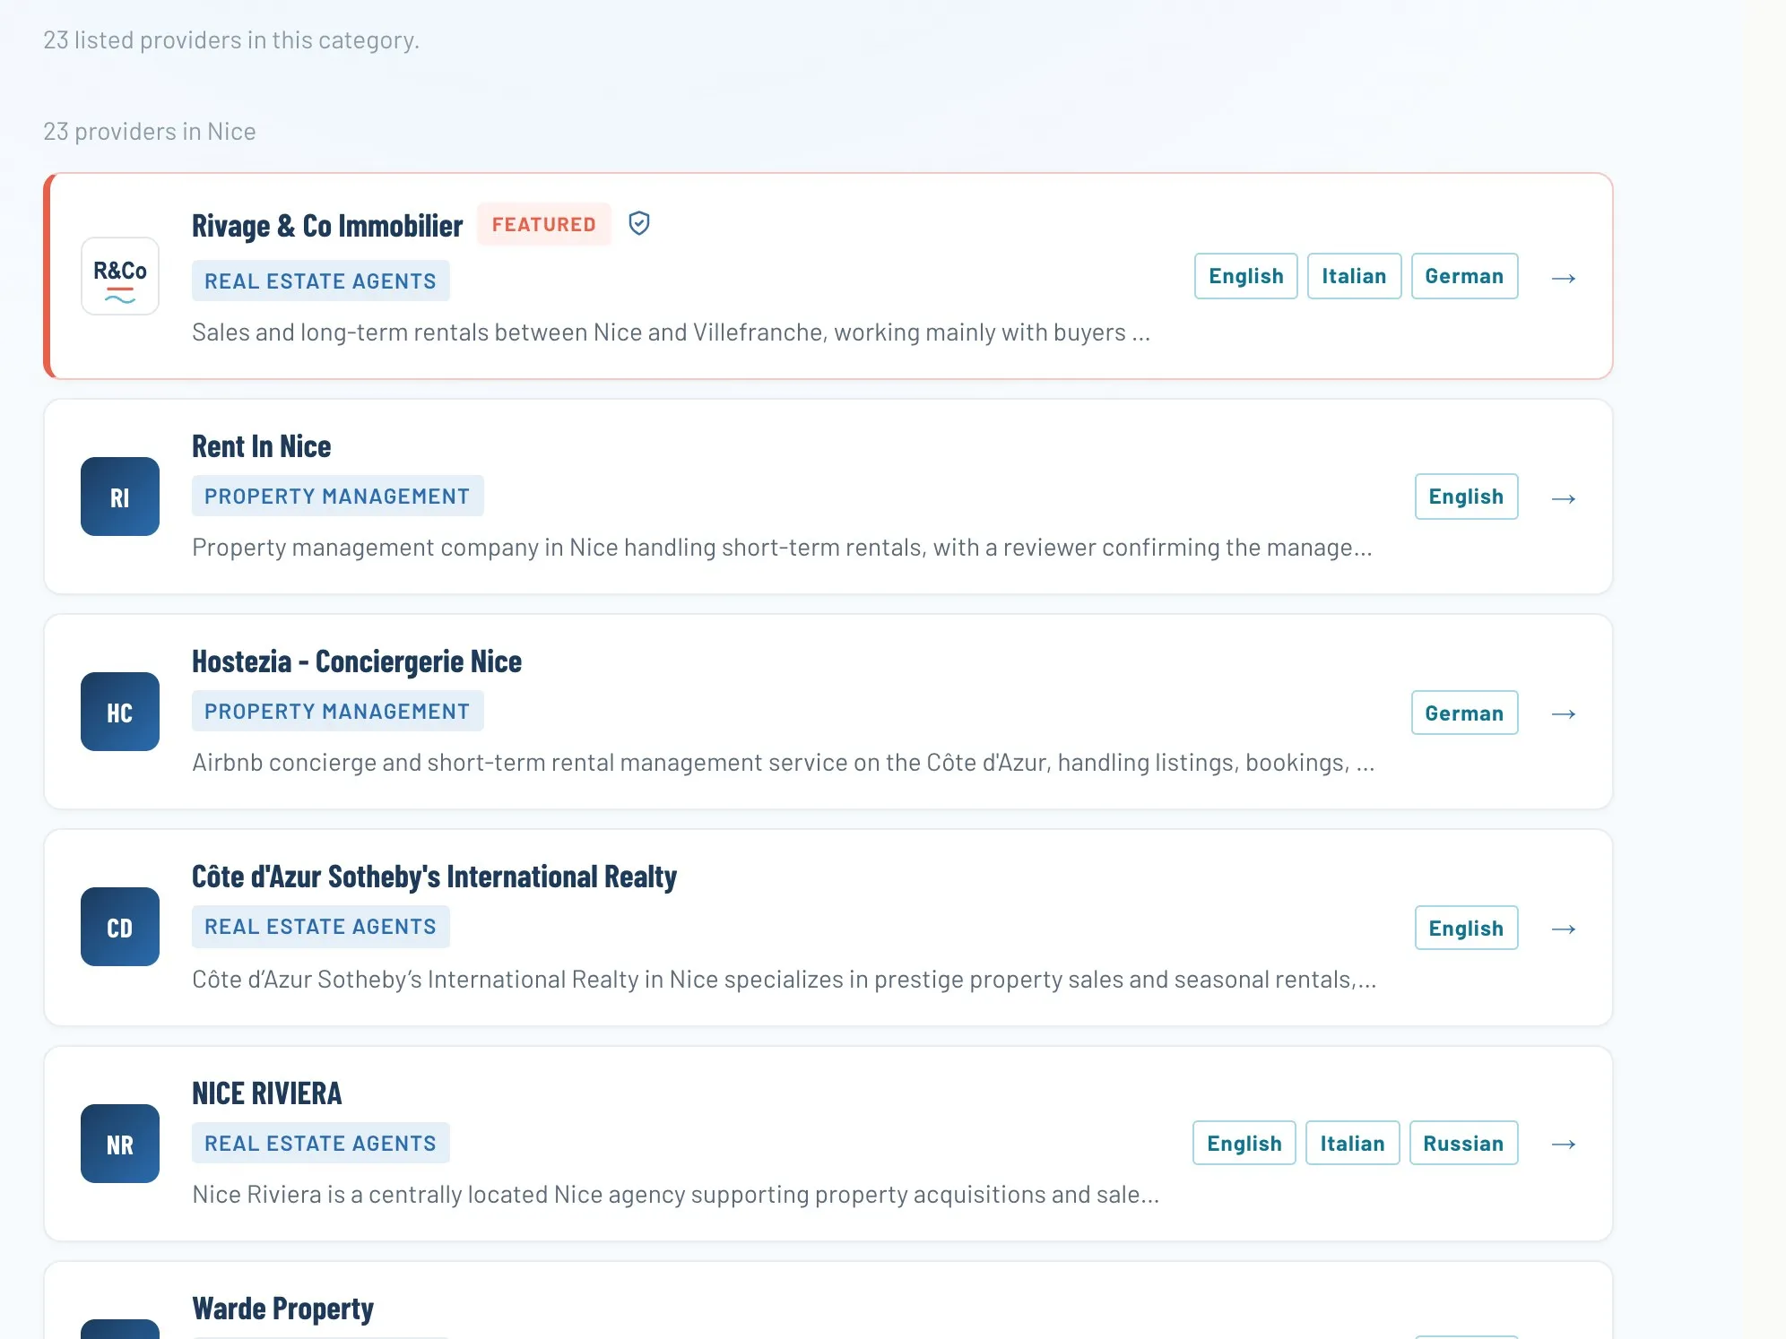Screen dimensions: 1786x1339
Task: Open Rivage & Co Immobilier title link
Action: pyautogui.click(x=327, y=226)
